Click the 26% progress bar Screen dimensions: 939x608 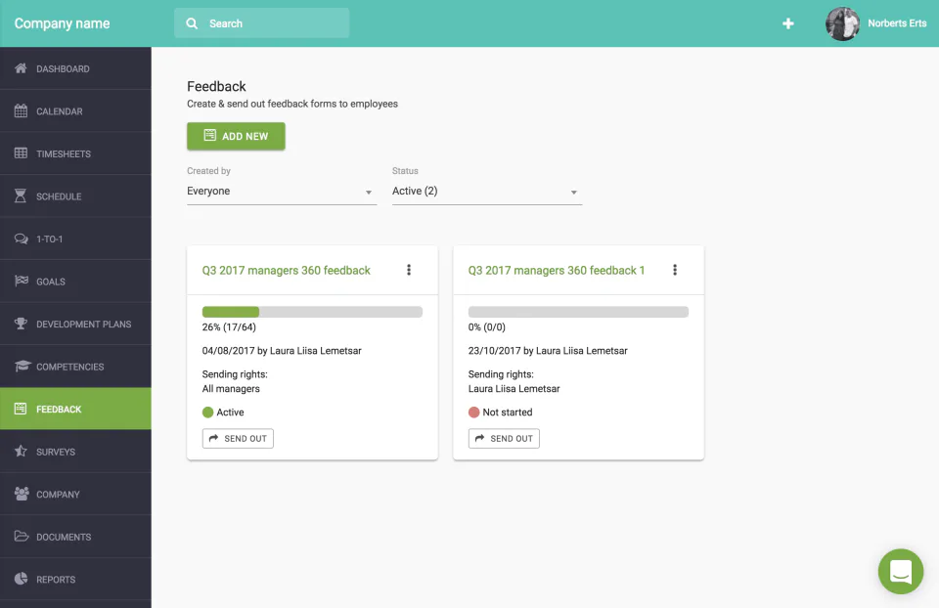coord(313,312)
